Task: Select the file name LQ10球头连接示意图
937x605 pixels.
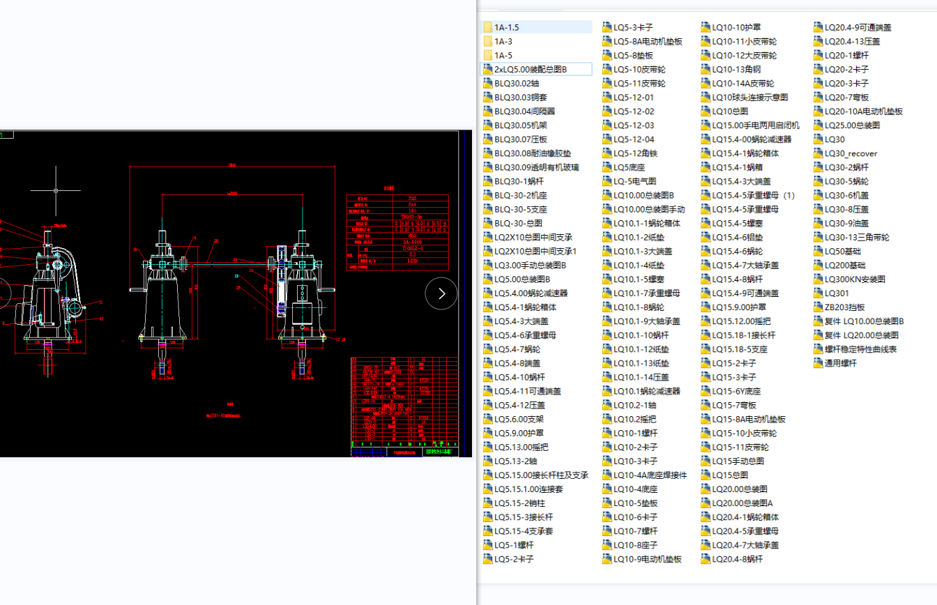Action: pos(750,97)
